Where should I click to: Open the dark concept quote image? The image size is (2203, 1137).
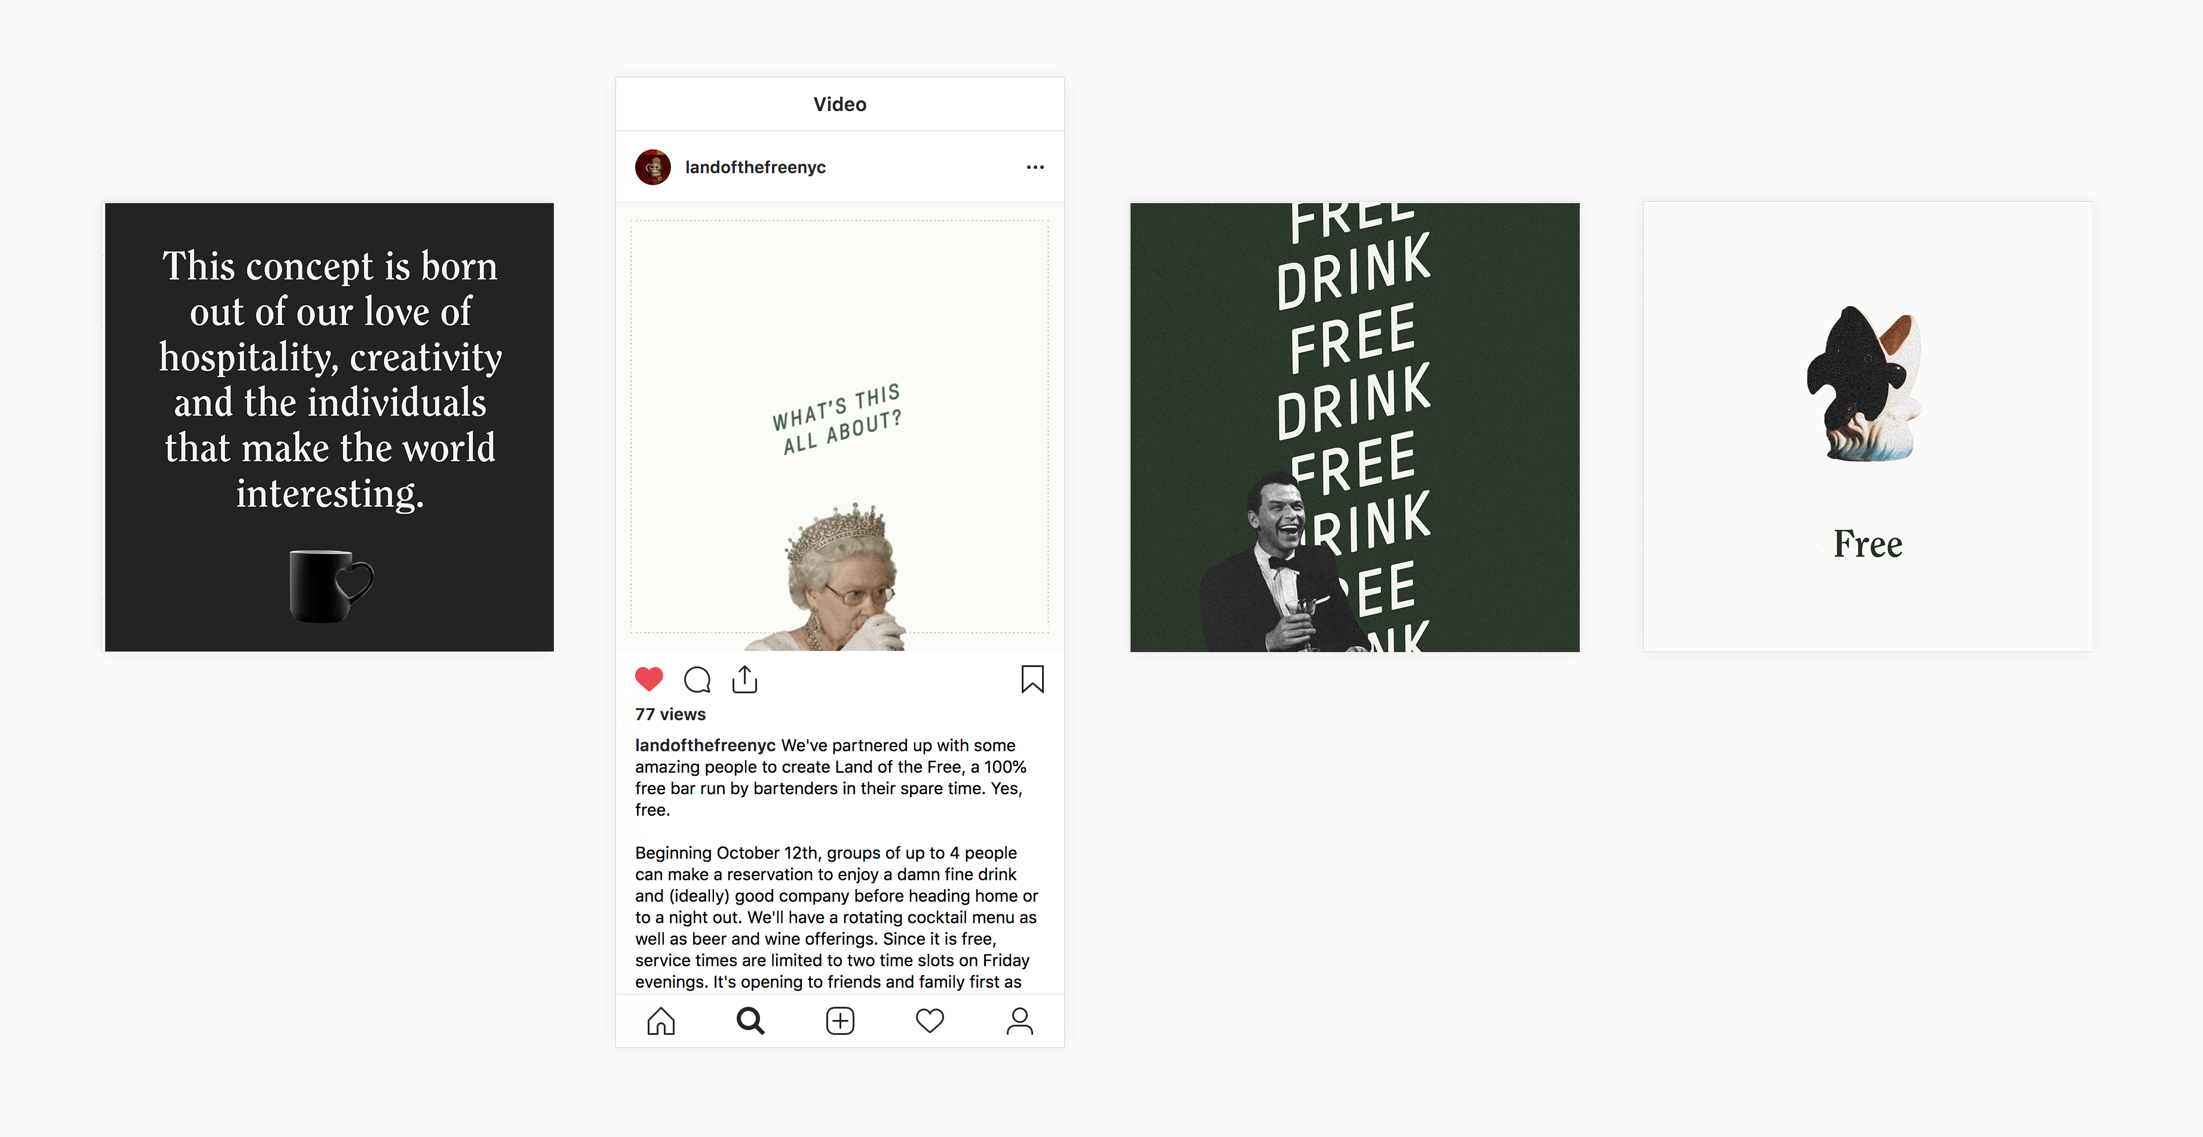tap(329, 426)
